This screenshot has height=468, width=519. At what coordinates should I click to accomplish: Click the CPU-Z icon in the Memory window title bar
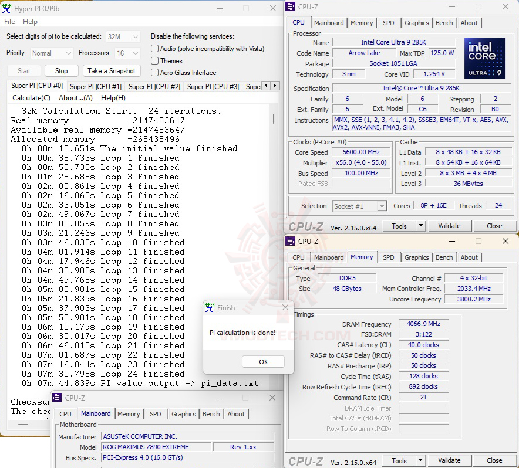(x=290, y=241)
